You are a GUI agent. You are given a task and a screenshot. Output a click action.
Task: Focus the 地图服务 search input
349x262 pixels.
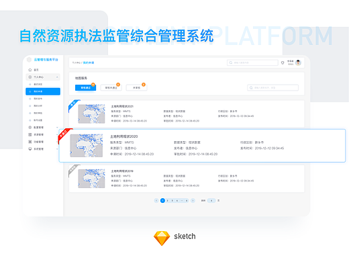click(272, 87)
